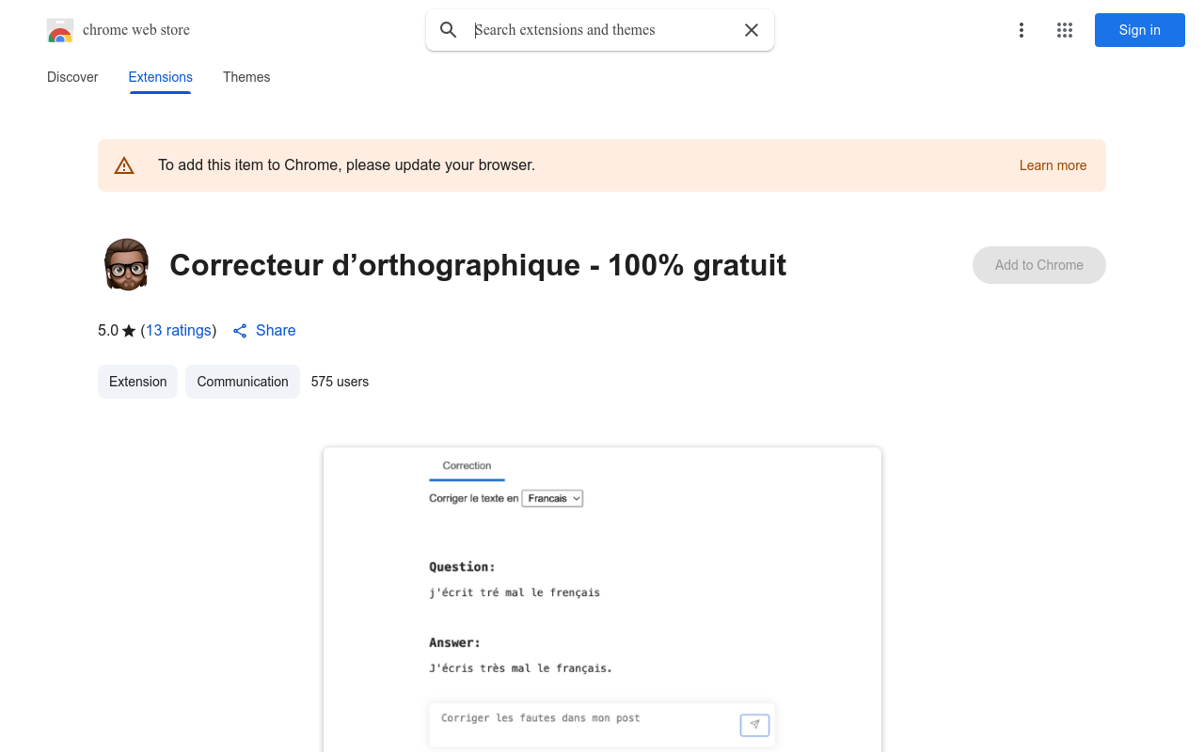Open the Discover tab
The height and width of the screenshot is (752, 1204).
pyautogui.click(x=72, y=77)
